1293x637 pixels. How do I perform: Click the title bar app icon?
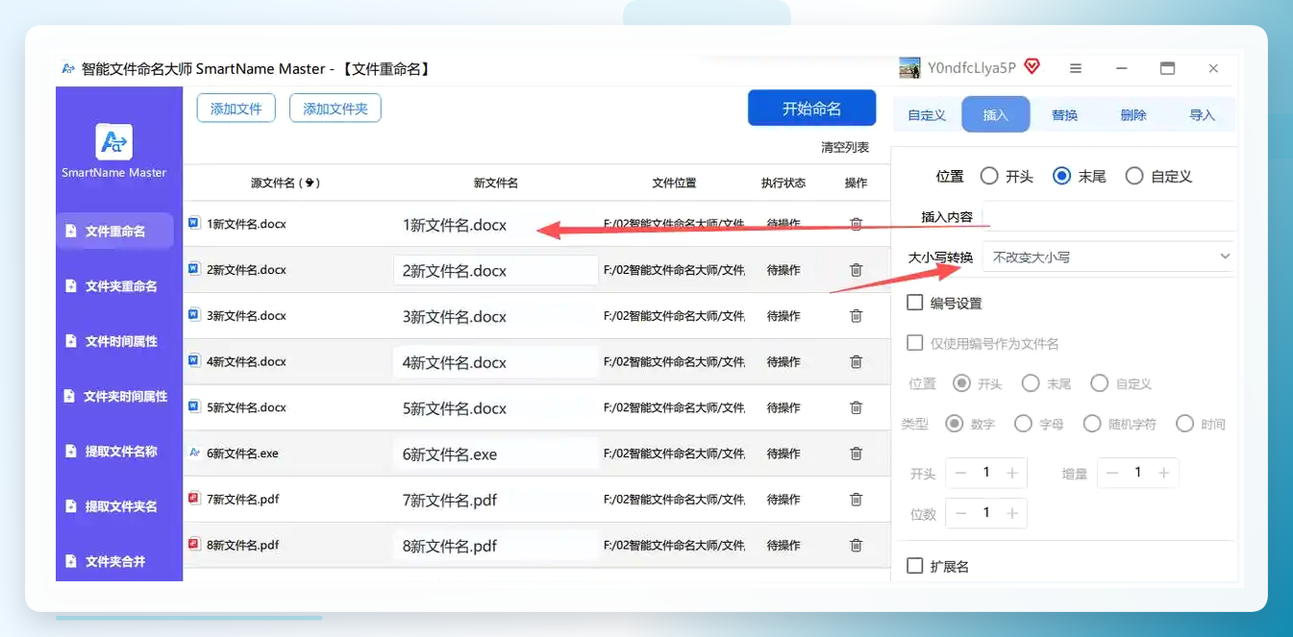pyautogui.click(x=68, y=69)
